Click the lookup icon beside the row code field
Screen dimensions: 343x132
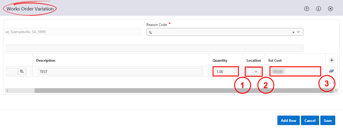click(x=22, y=72)
